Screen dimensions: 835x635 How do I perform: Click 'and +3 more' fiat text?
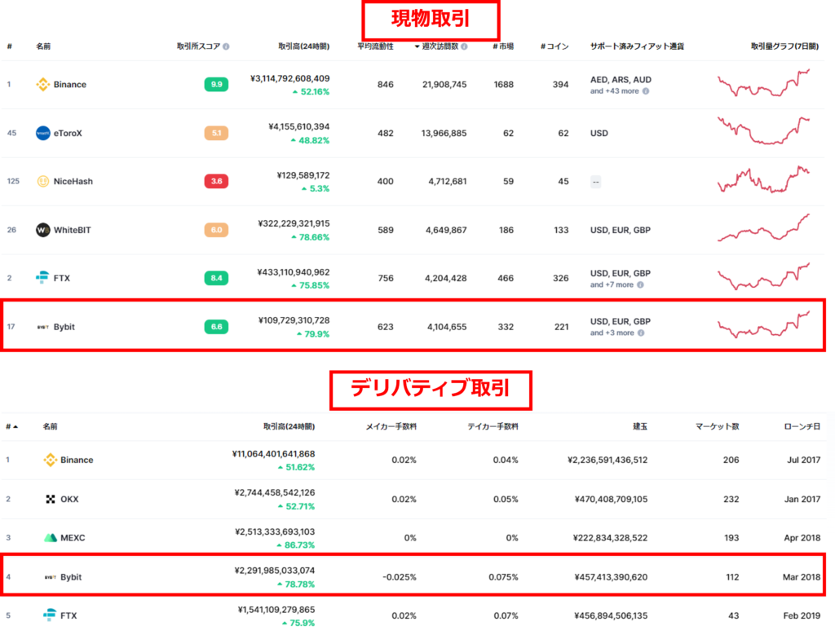coord(612,333)
